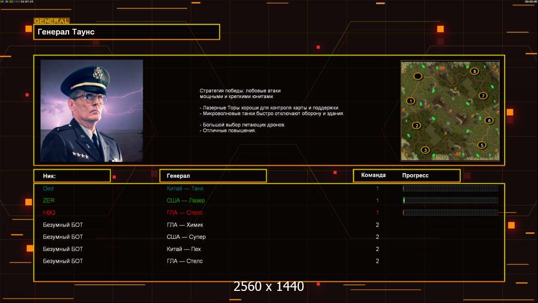The width and height of the screenshot is (538, 303).
Task: Click the empty black start position marker
Action: pyautogui.click(x=418, y=77)
